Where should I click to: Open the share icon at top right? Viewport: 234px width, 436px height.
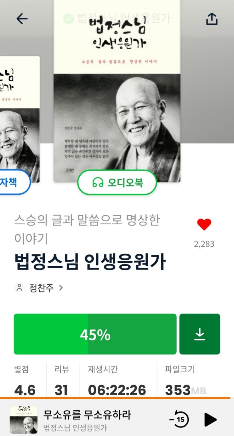click(x=212, y=19)
